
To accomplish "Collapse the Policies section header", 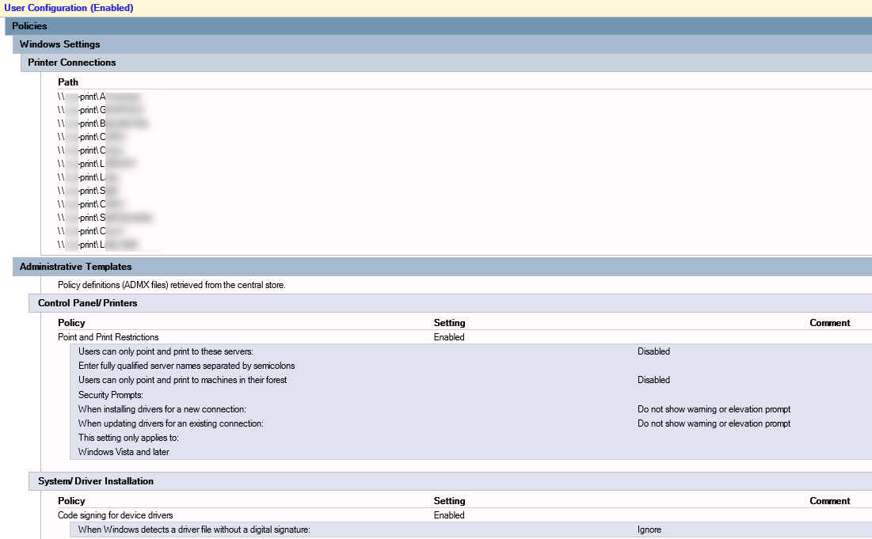I will point(29,26).
